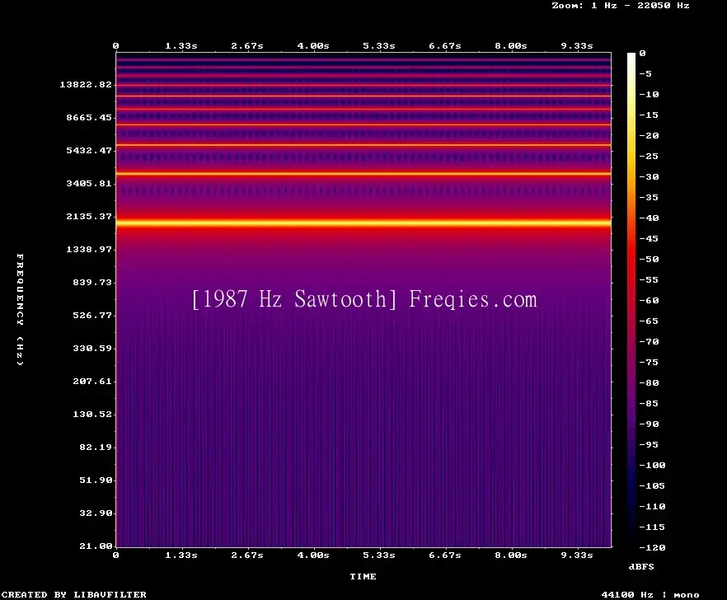Click the 1338.97 frequency label
The height and width of the screenshot is (600, 727).
click(89, 249)
